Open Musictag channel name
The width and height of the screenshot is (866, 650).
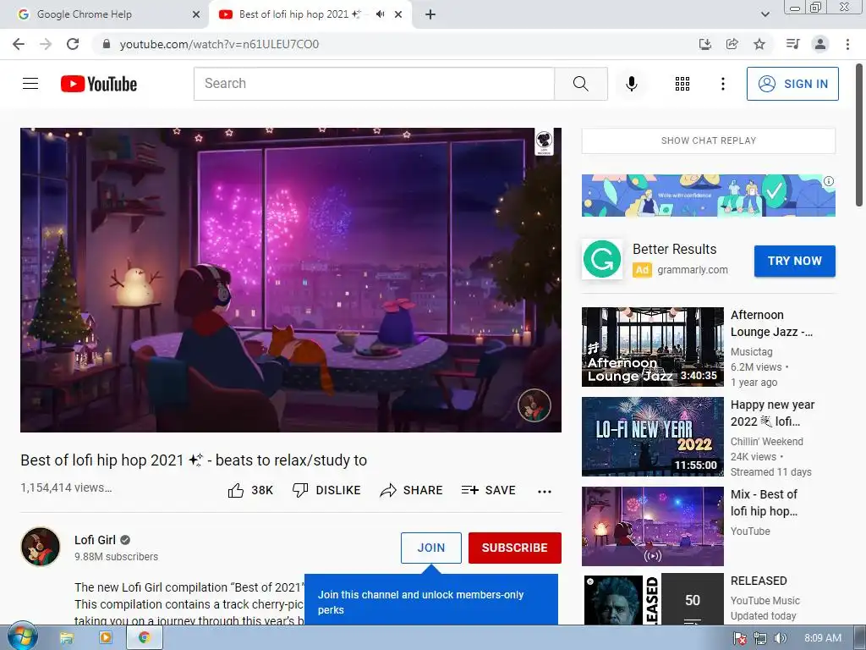pyautogui.click(x=751, y=351)
